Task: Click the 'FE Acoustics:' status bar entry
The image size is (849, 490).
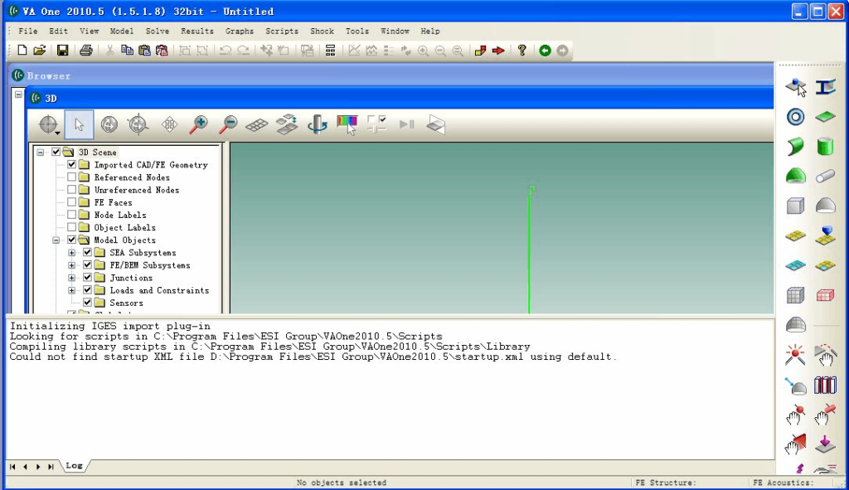Action: coord(783,483)
